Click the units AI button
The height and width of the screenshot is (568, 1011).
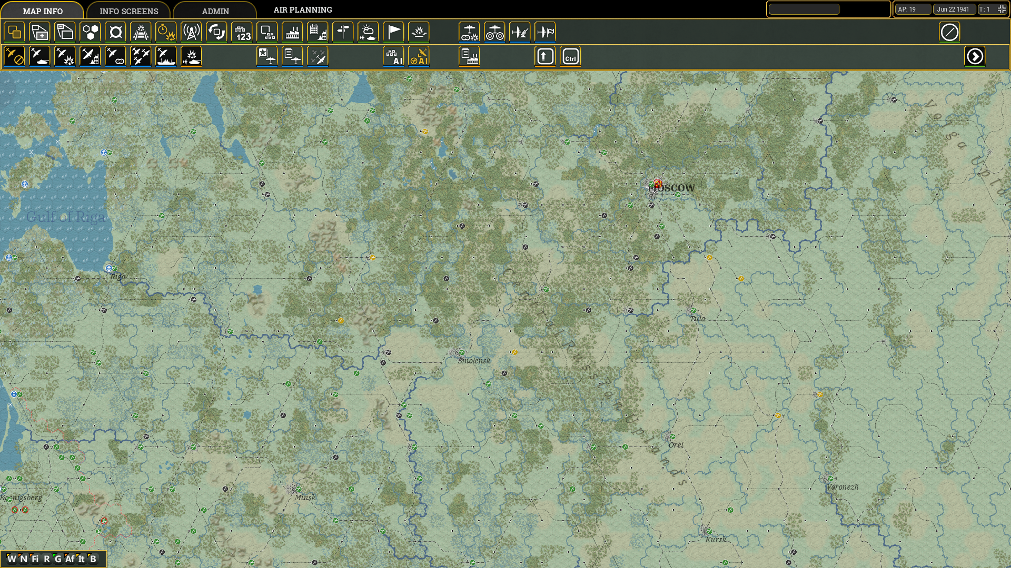pos(393,56)
